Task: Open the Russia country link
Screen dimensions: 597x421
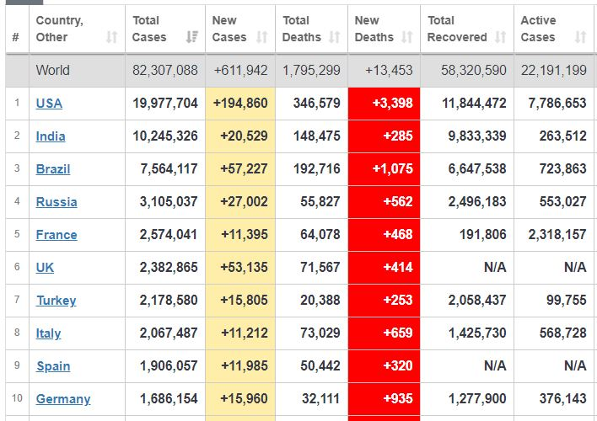Action: [x=56, y=201]
